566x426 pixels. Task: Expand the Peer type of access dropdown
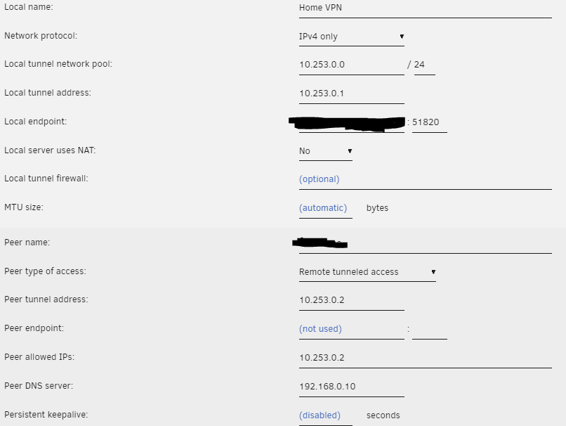(x=367, y=272)
